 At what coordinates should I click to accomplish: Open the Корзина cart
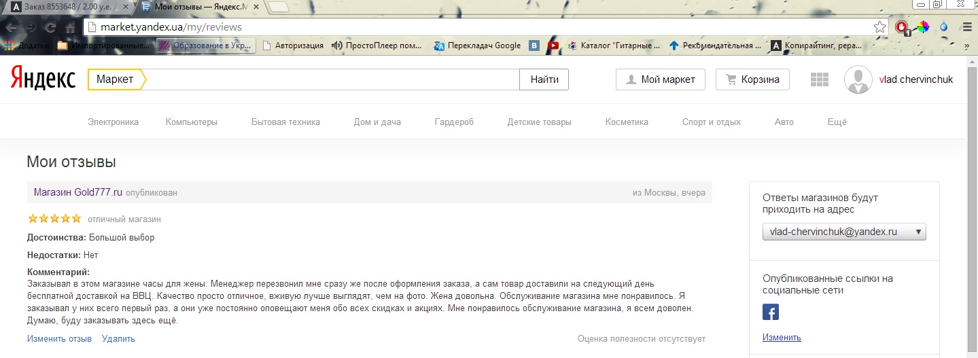tap(752, 79)
